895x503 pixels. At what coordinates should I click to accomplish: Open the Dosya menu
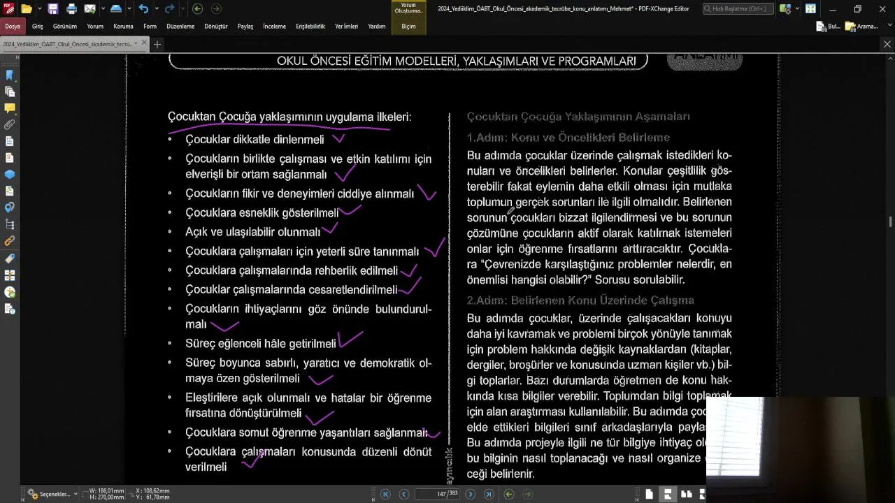click(x=13, y=27)
